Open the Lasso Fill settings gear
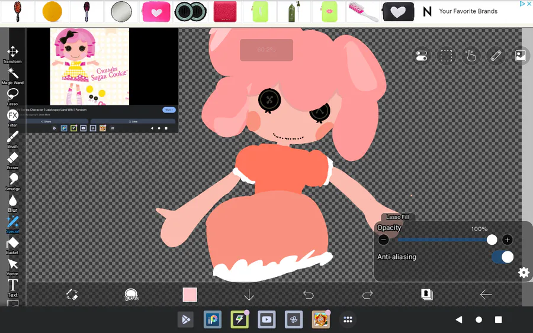 [524, 272]
